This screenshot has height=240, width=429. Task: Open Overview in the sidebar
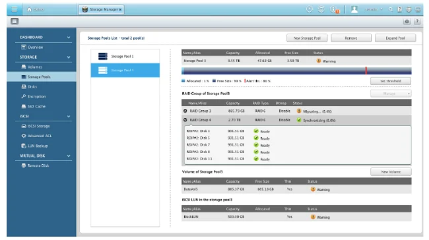(x=35, y=47)
